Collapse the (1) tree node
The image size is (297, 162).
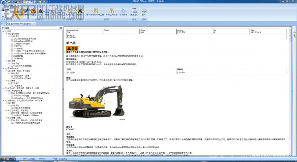click(3, 68)
